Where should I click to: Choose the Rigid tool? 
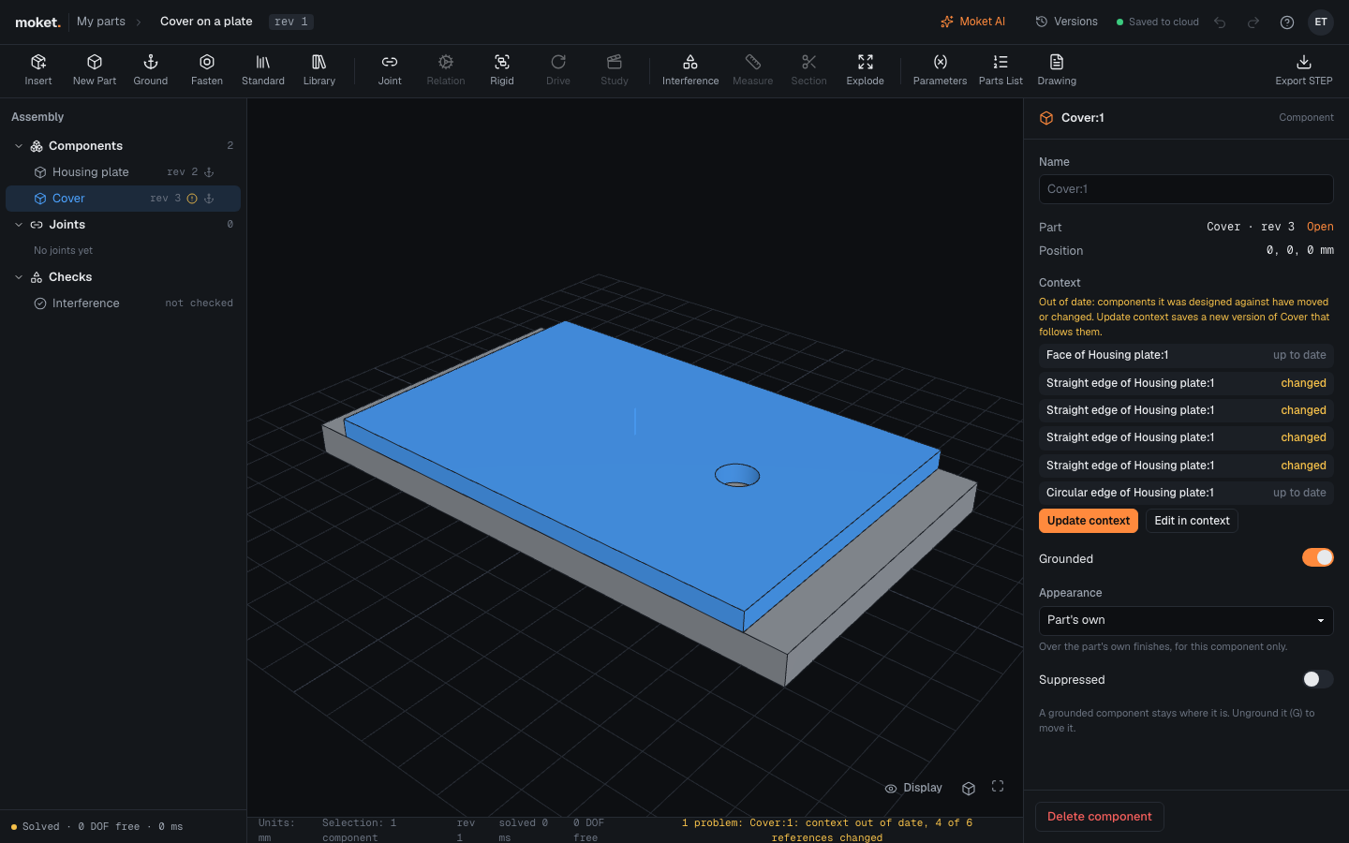pos(502,70)
